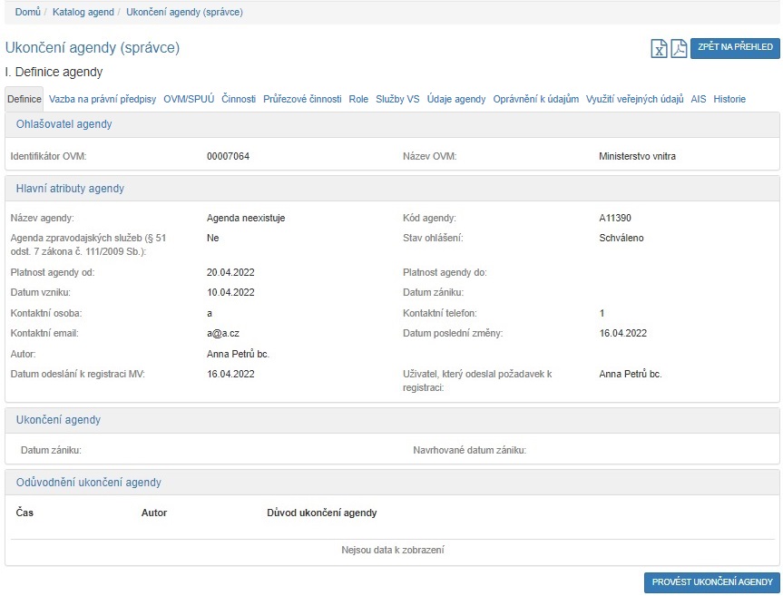Open Katalog agend breadcrumb link
Viewport: 783px width, 596px height.
83,12
